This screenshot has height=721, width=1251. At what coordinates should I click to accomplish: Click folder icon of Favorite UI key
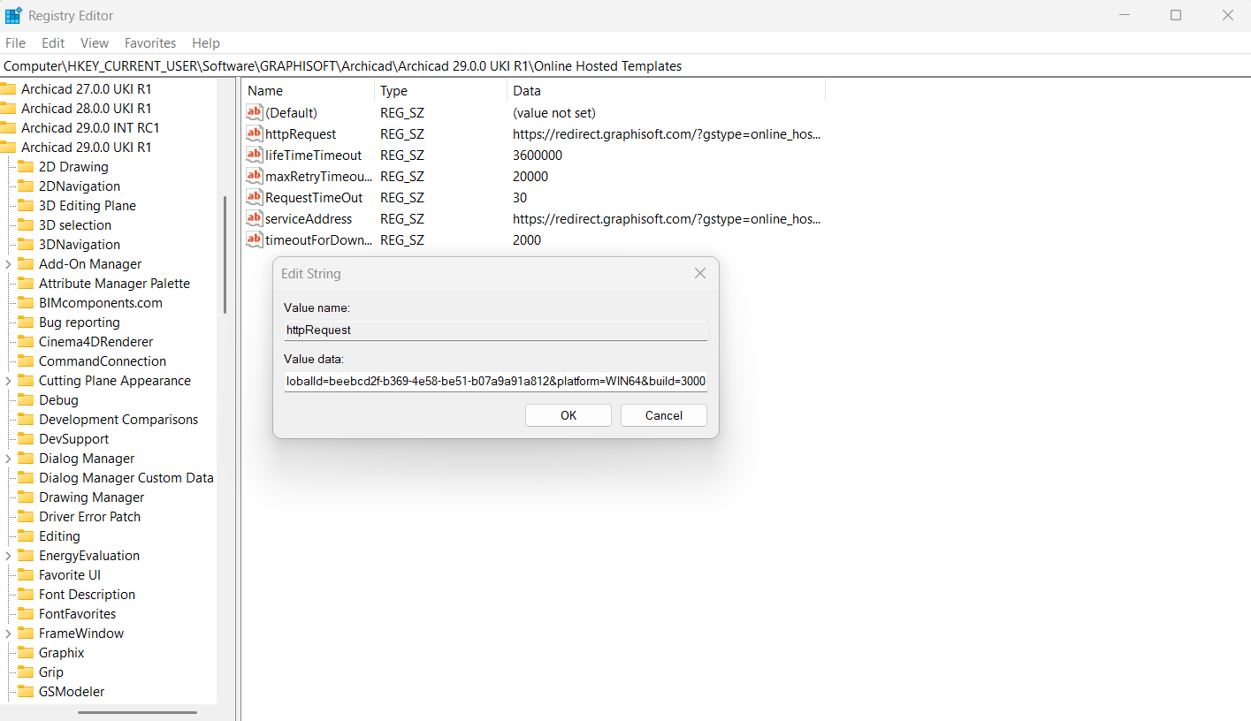coord(26,574)
